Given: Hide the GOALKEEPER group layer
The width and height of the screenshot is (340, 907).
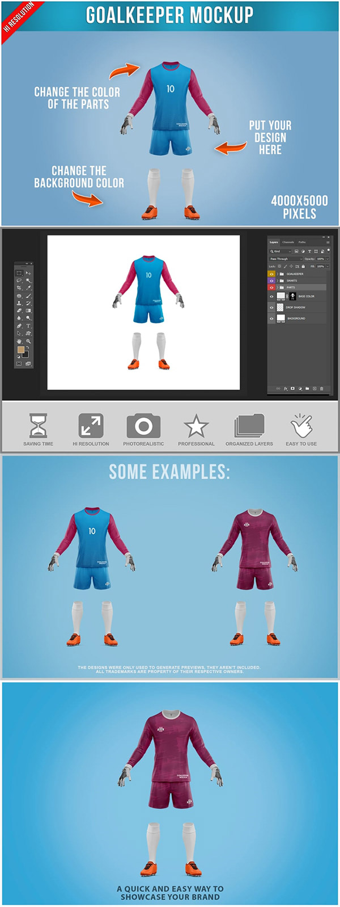Looking at the screenshot, I should point(271,274).
